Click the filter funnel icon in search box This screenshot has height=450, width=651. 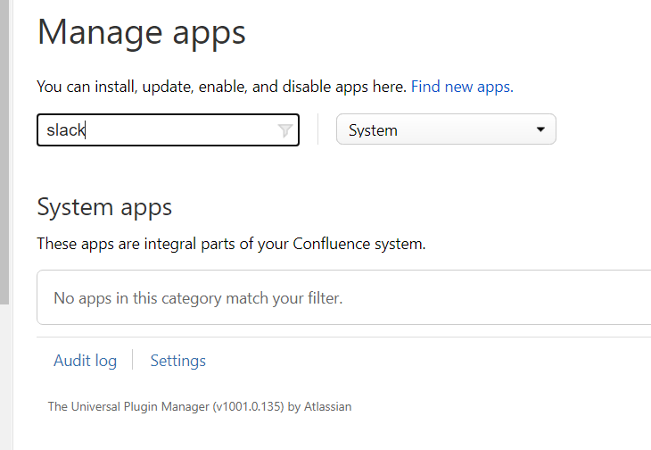point(284,130)
